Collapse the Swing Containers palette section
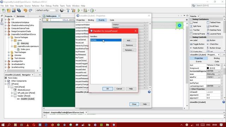 (191, 19)
